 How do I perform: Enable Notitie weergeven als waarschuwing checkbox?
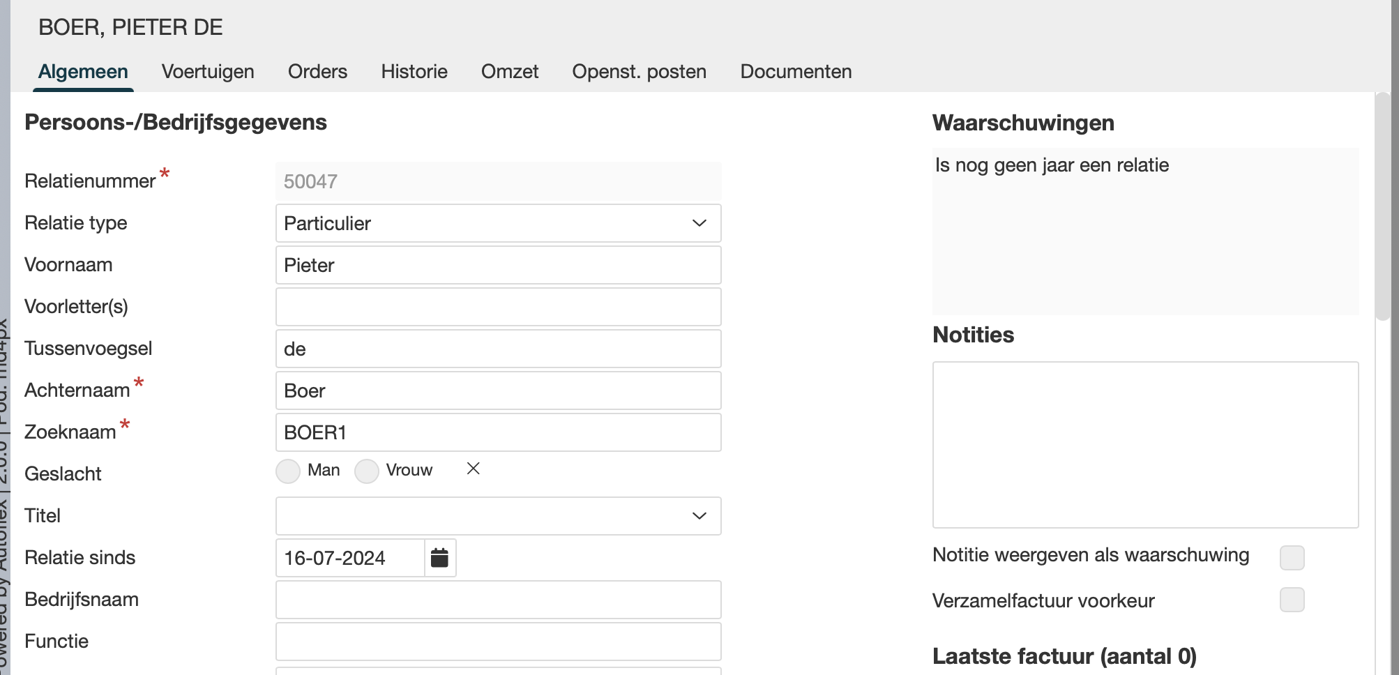click(1292, 558)
